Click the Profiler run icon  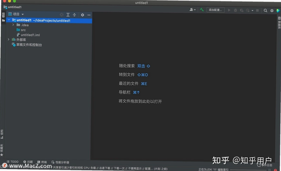(x=248, y=11)
